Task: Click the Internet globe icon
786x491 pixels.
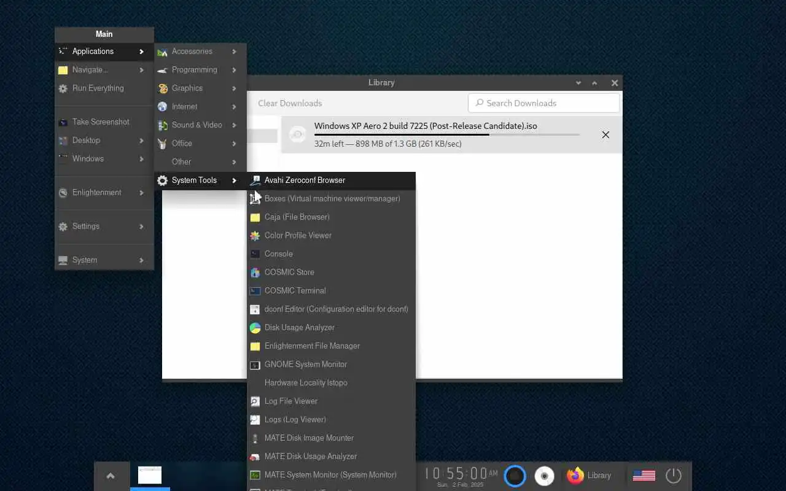Action: [x=162, y=107]
